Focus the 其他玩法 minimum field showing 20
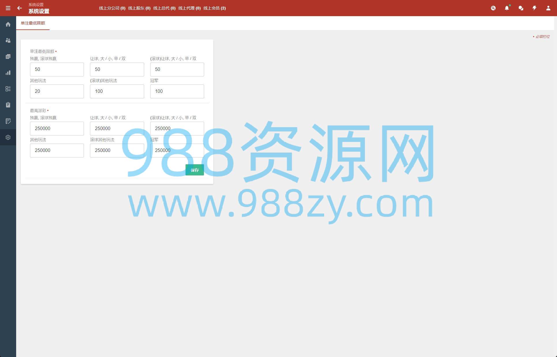Image resolution: width=557 pixels, height=357 pixels. click(x=57, y=91)
